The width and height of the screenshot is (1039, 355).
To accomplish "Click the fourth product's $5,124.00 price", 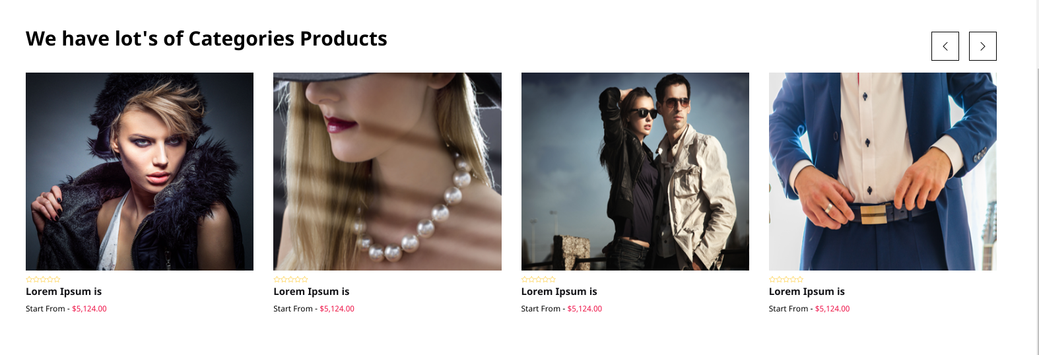I will tap(832, 309).
